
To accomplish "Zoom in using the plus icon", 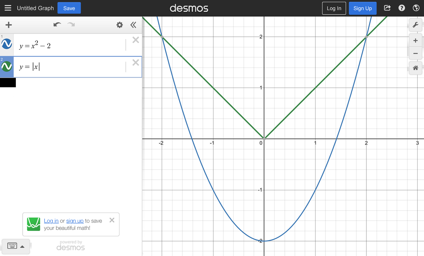I will [x=416, y=40].
